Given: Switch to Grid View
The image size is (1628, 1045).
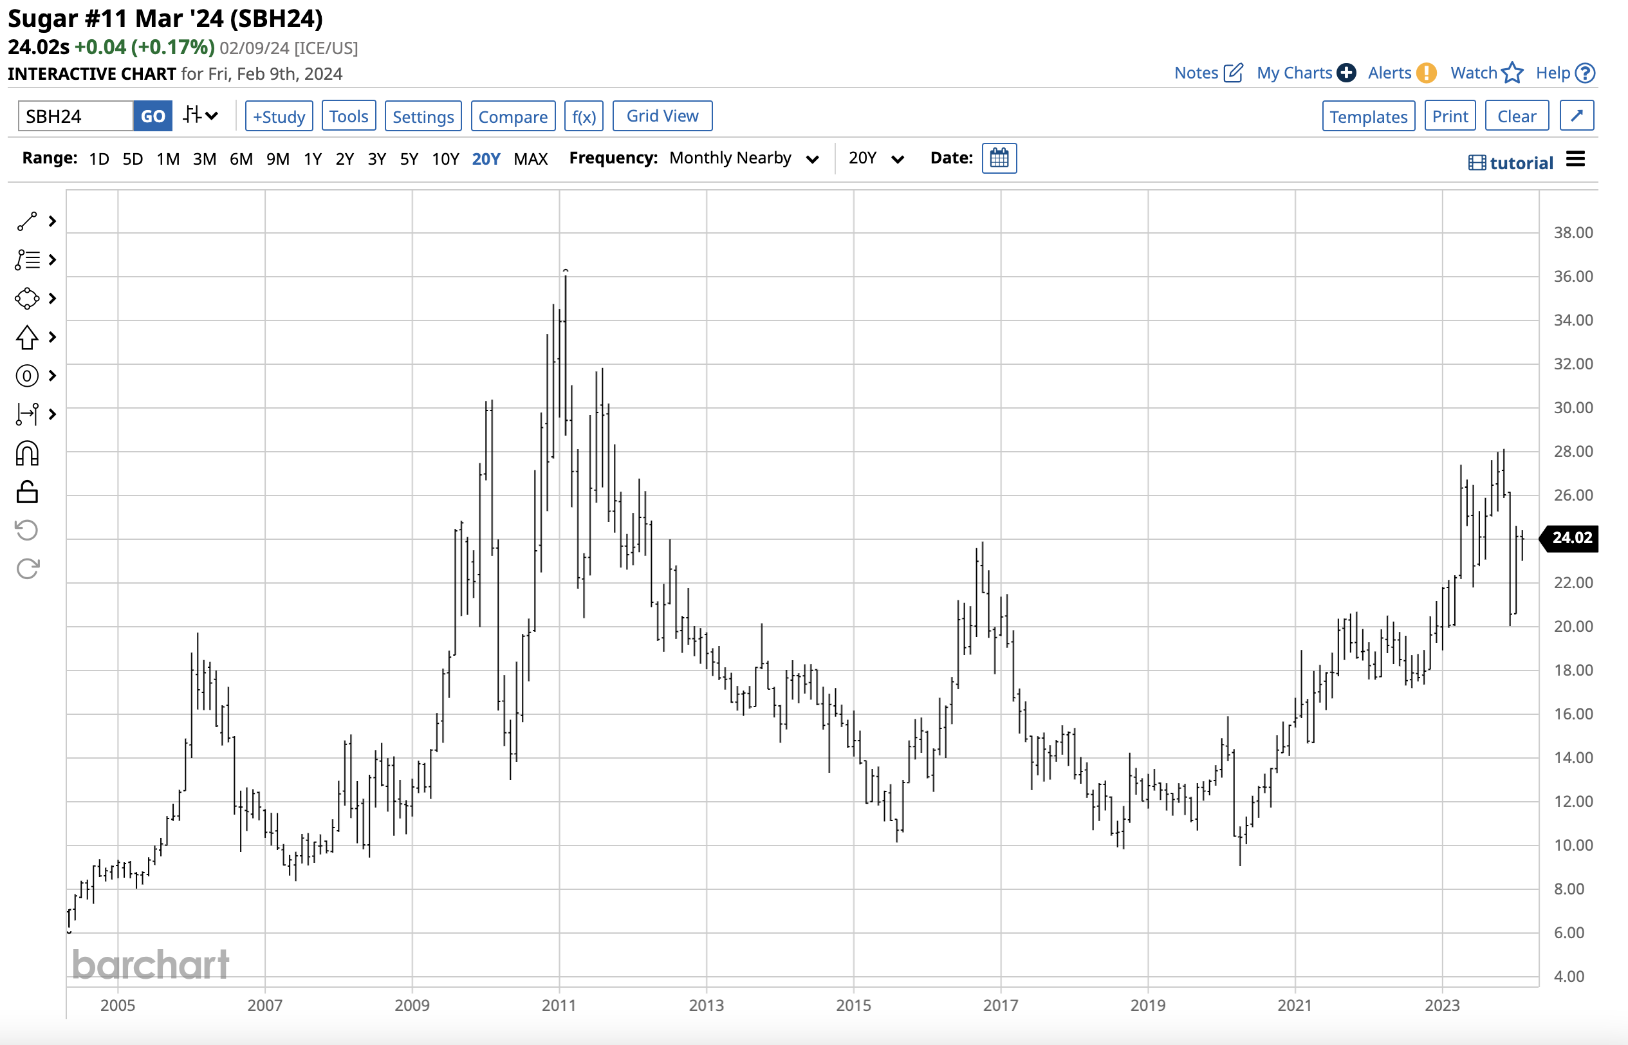Looking at the screenshot, I should [662, 115].
